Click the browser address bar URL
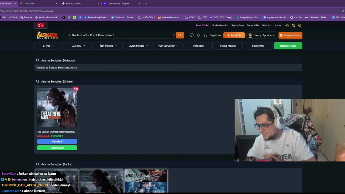This screenshot has width=345, height=194. [26, 11]
